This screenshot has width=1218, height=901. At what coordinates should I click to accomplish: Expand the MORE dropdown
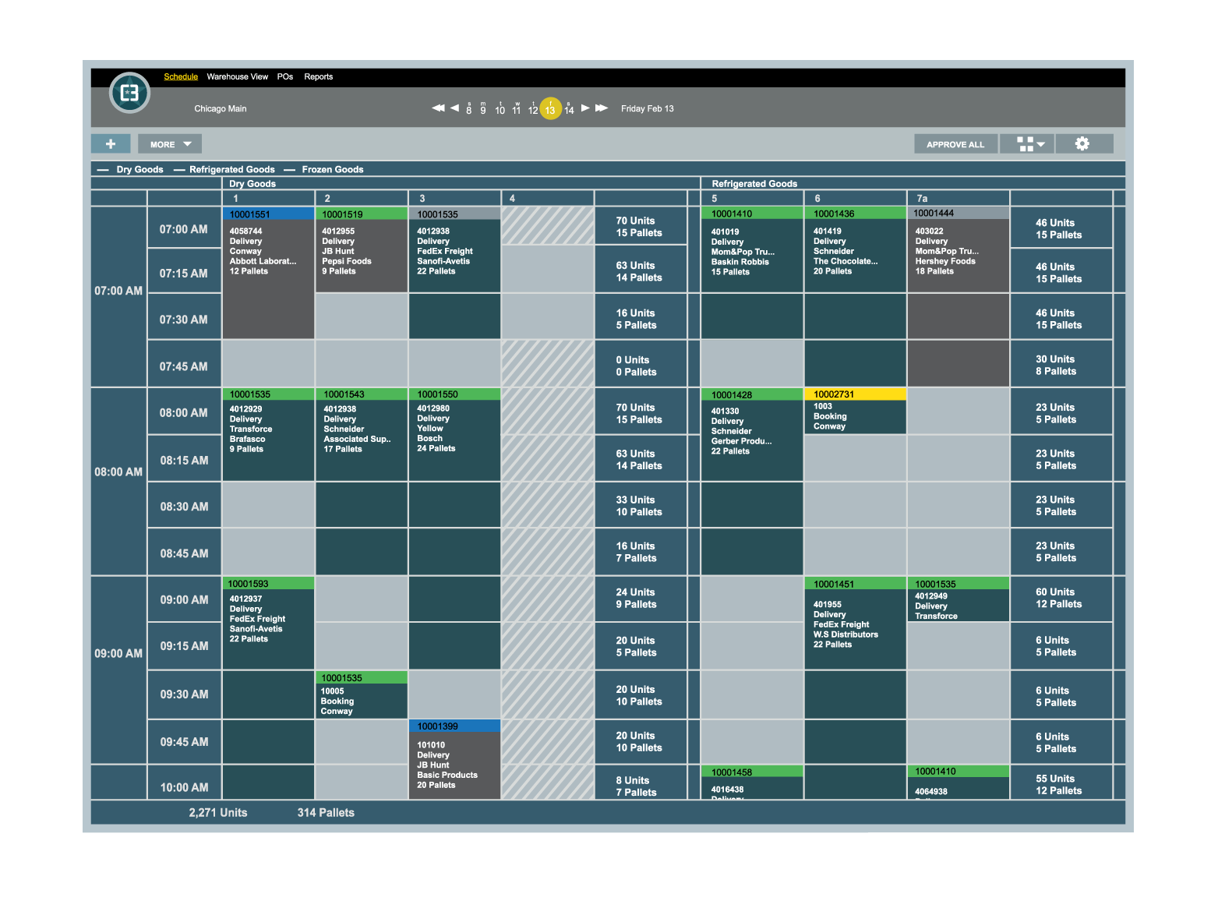(170, 144)
